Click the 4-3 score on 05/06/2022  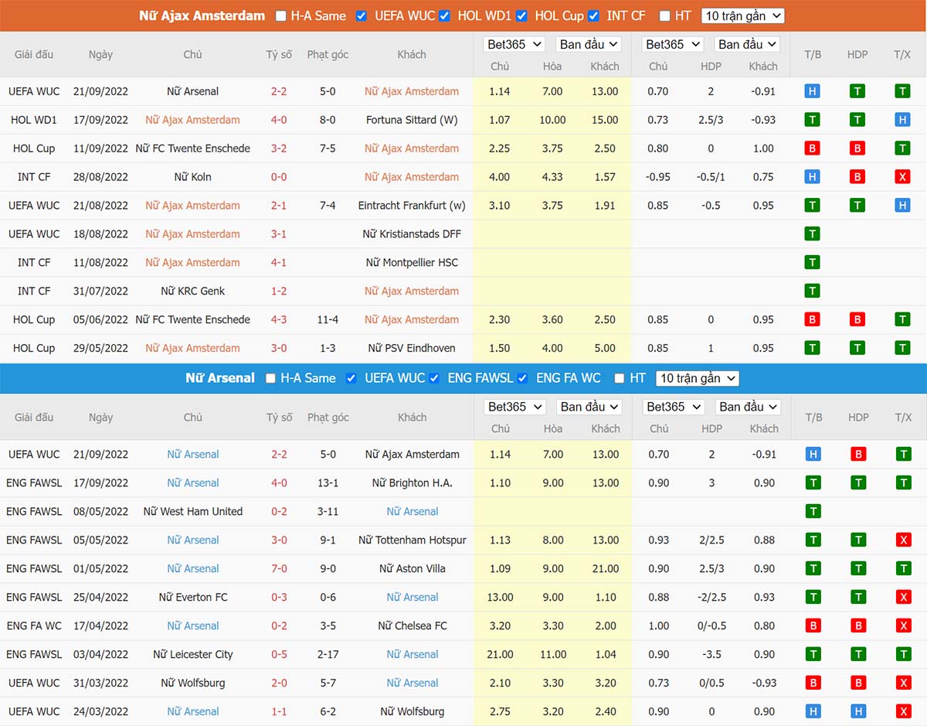(x=279, y=319)
